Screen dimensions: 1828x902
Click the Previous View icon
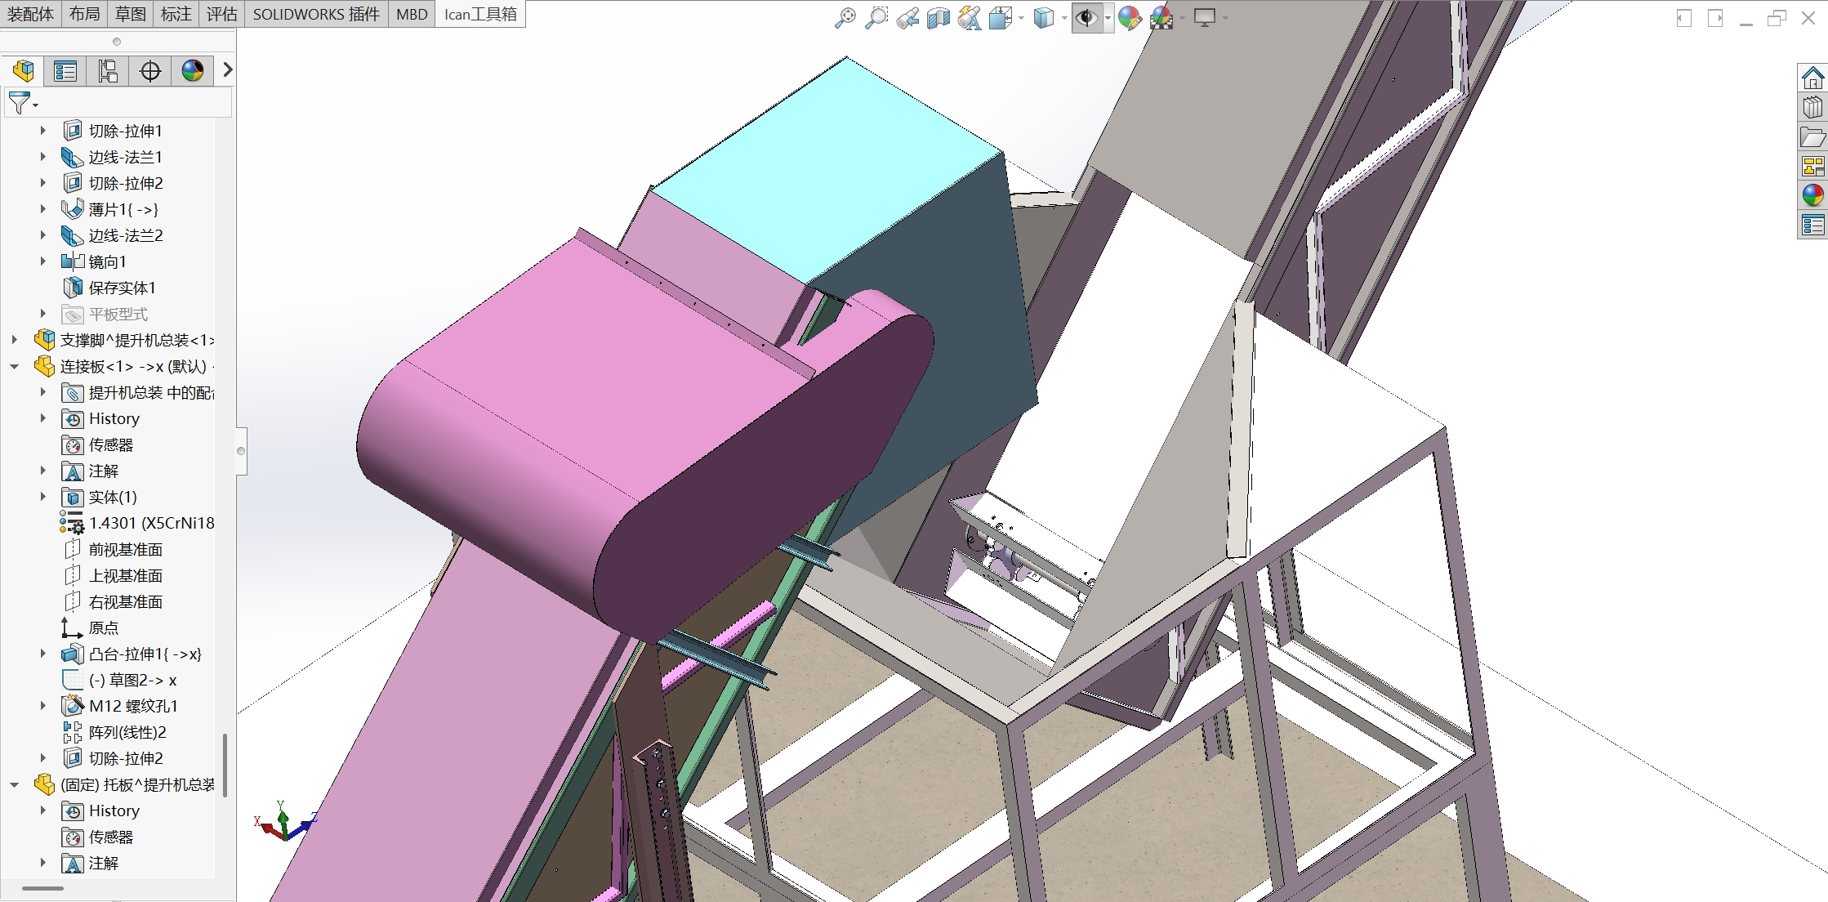tap(907, 18)
